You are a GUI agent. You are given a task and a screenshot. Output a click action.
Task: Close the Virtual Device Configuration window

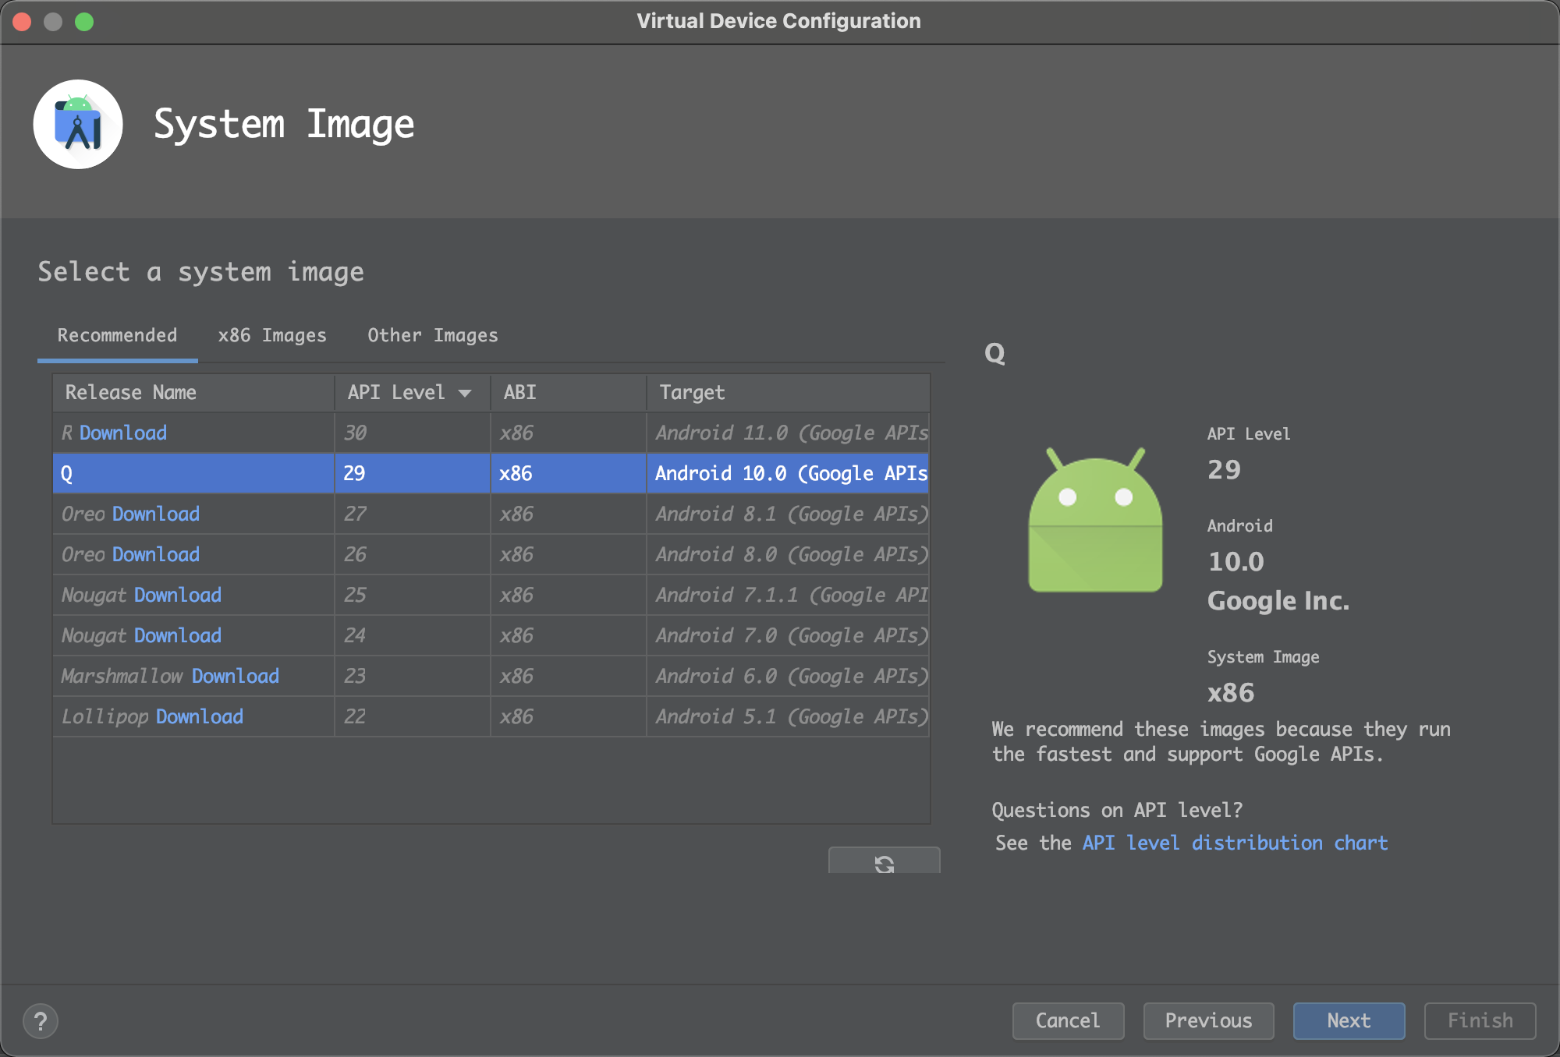coord(22,21)
